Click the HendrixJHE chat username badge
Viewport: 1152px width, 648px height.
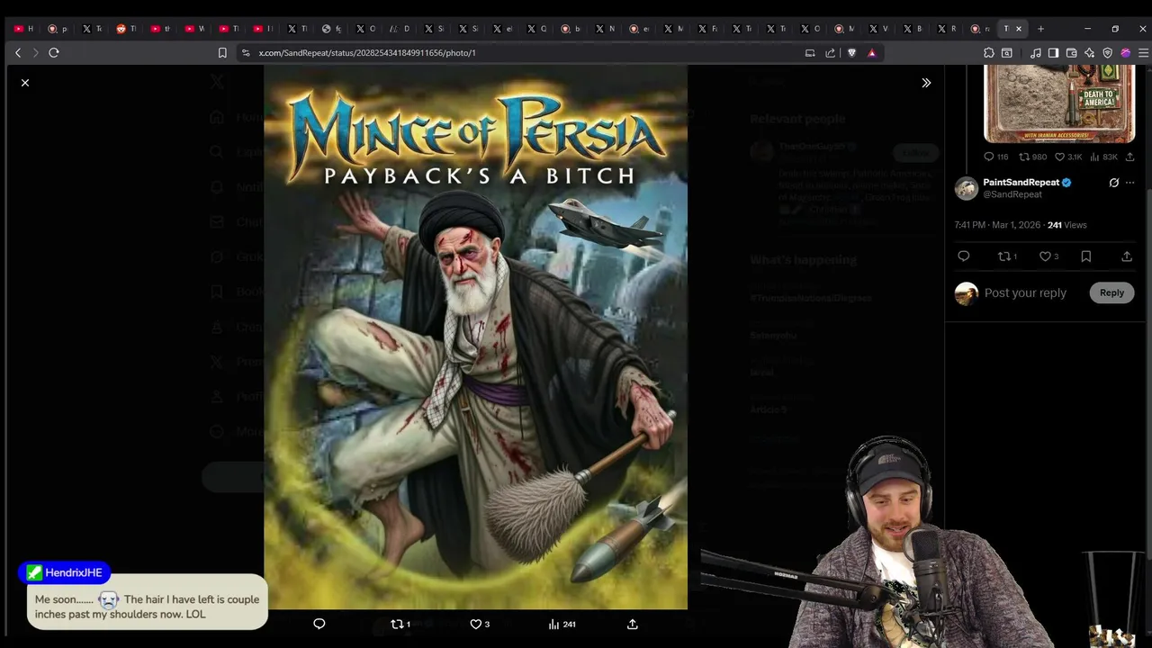coord(66,572)
